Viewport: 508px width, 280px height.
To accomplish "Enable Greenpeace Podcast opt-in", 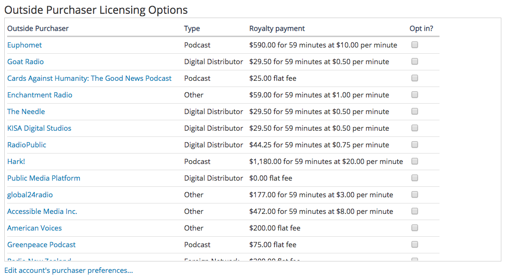I will [415, 244].
